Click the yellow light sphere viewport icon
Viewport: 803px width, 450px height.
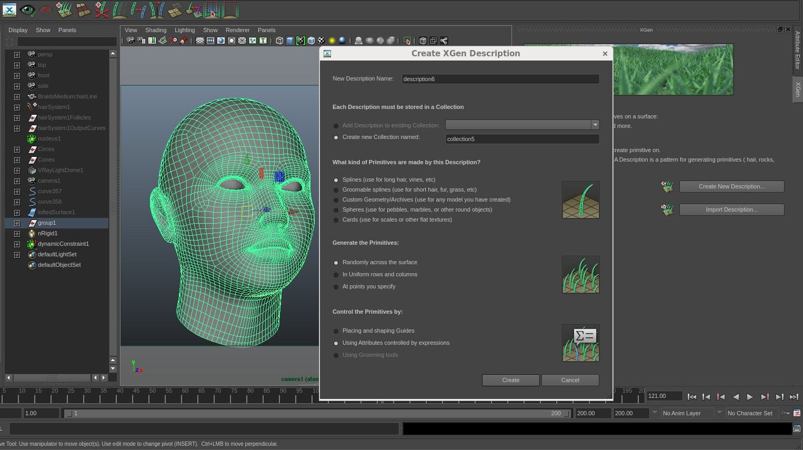click(x=332, y=41)
